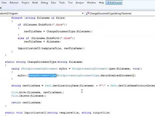Open the Refactor menu
Image resolution: width=155 pixels, height=116 pixels.
point(14,3)
